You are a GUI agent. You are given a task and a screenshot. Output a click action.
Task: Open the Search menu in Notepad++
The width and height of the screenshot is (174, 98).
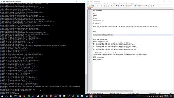[95, 4]
